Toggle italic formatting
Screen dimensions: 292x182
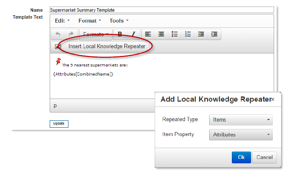pyautogui.click(x=132, y=34)
